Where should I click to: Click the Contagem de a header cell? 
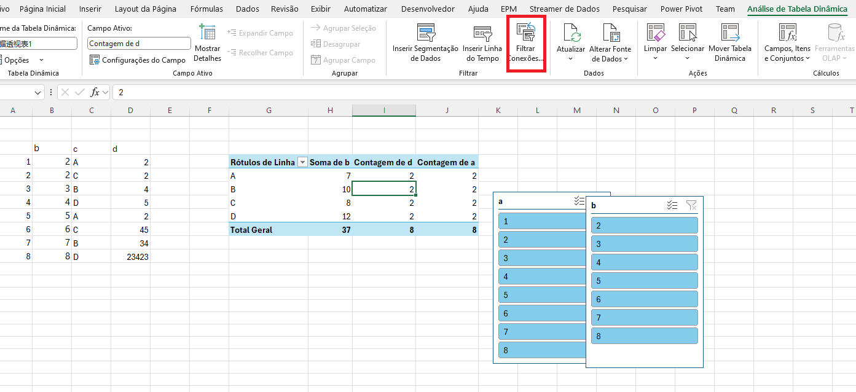click(x=447, y=163)
